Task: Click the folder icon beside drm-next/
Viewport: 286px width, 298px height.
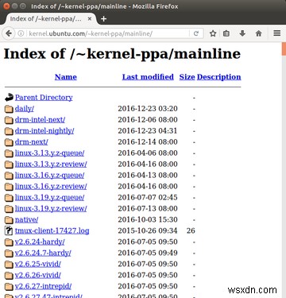Action: coord(9,142)
